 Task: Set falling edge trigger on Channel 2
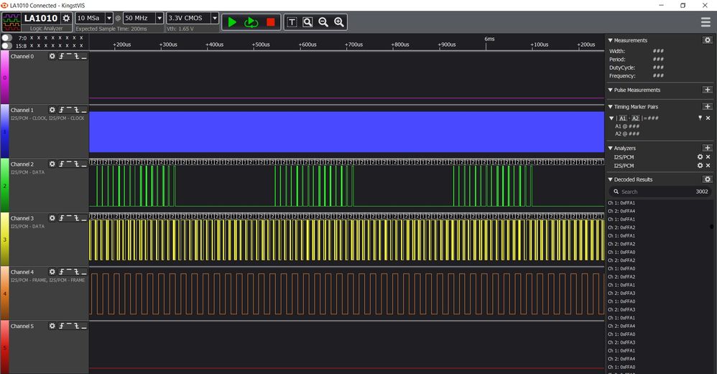[76, 164]
